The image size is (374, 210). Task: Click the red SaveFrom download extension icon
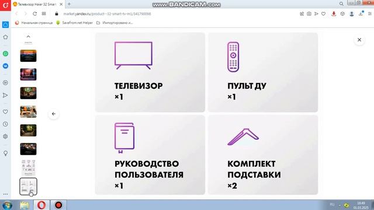pos(334,14)
